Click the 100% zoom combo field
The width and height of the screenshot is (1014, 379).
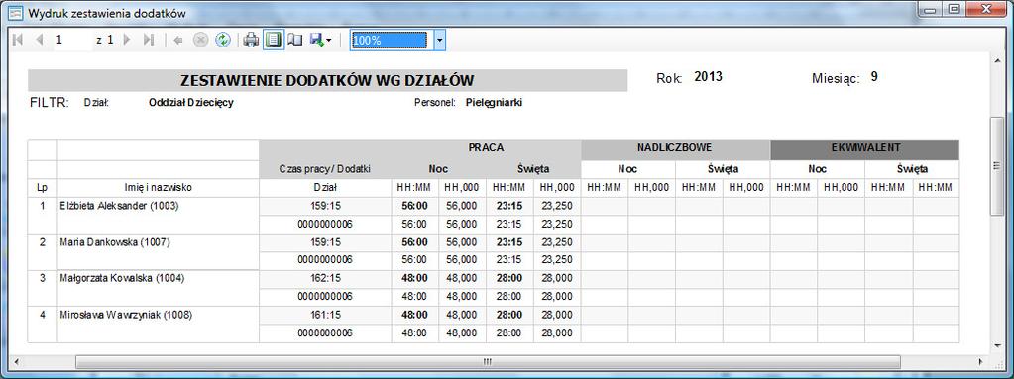point(390,40)
